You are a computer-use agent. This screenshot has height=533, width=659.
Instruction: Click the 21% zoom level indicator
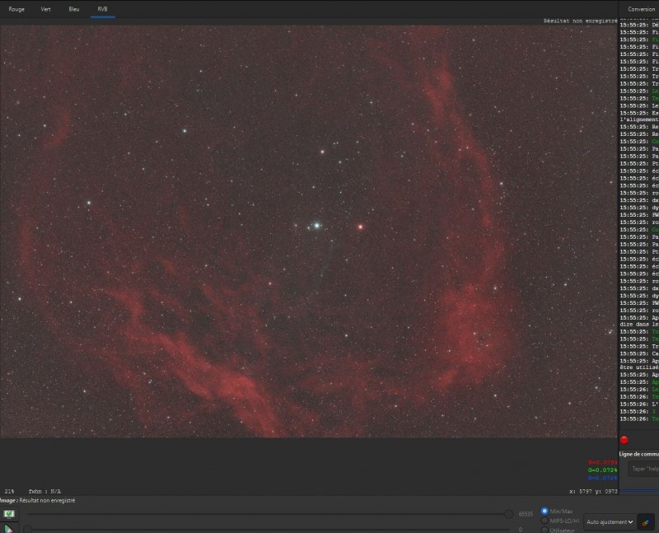9,491
